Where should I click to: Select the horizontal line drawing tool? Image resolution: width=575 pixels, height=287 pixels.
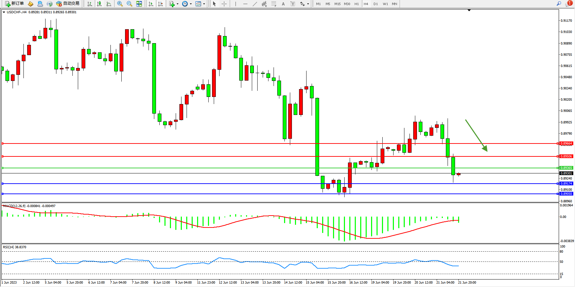[245, 4]
